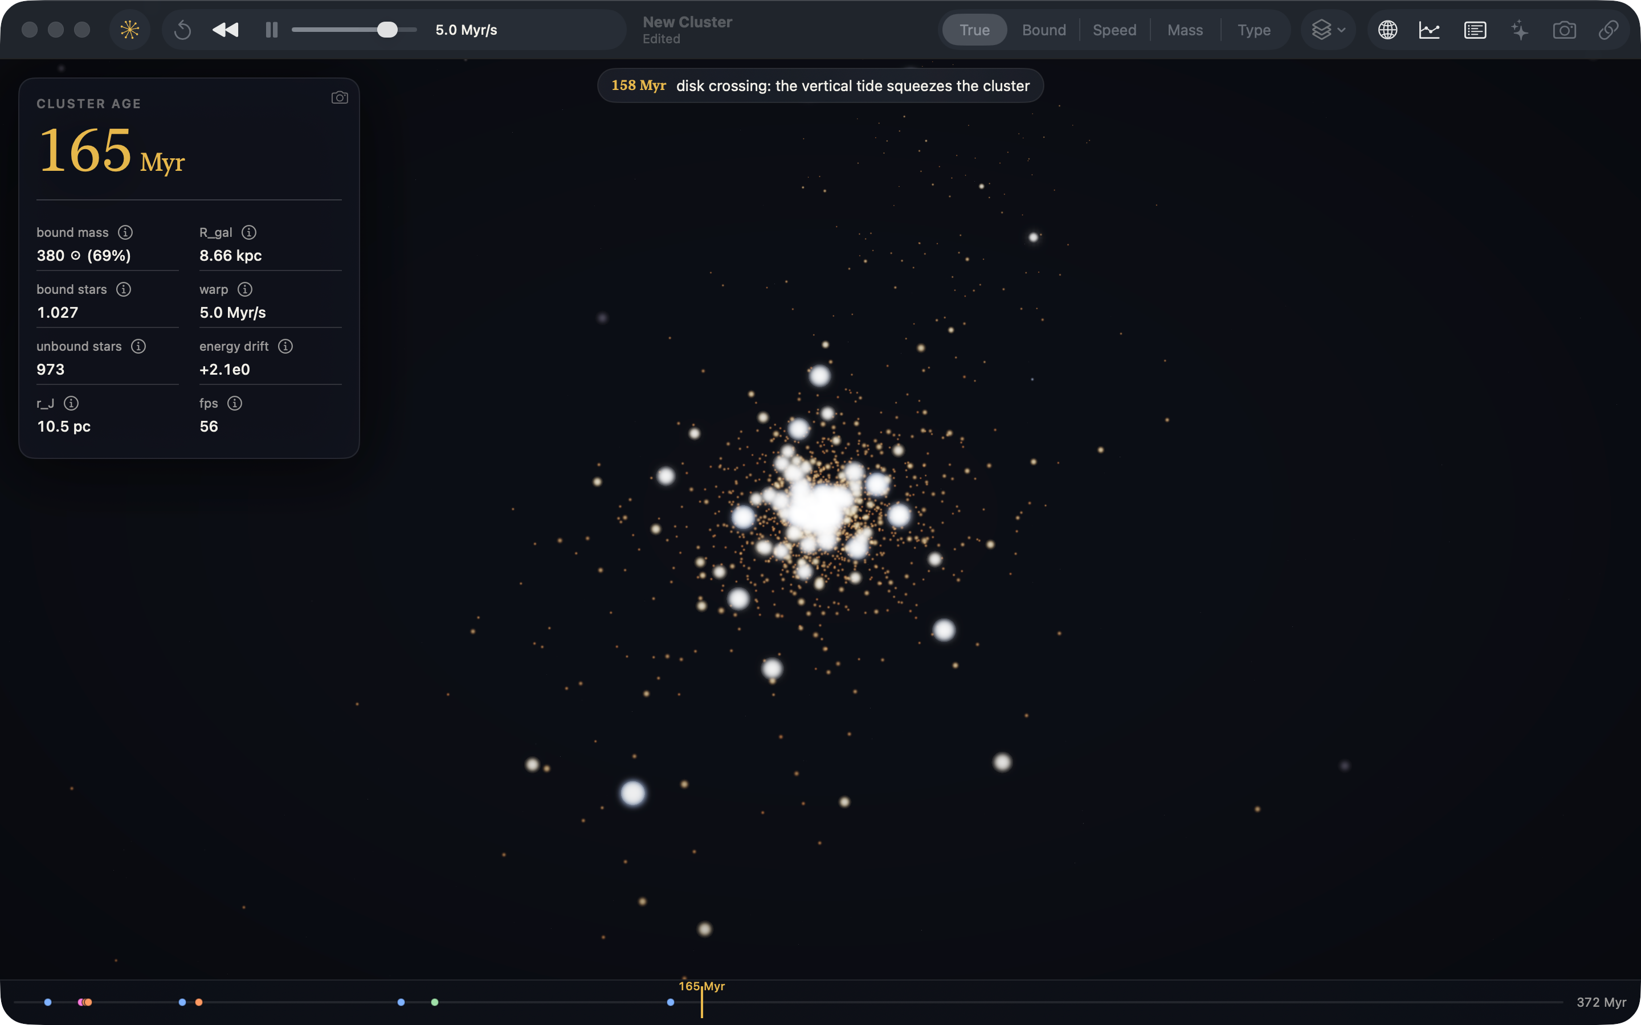1641x1025 pixels.
Task: Click the +2.1e0 energy drift value
Action: [x=224, y=370]
